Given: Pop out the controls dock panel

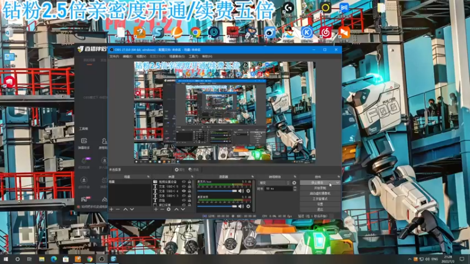Looking at the screenshot, I should pyautogui.click(x=338, y=177).
